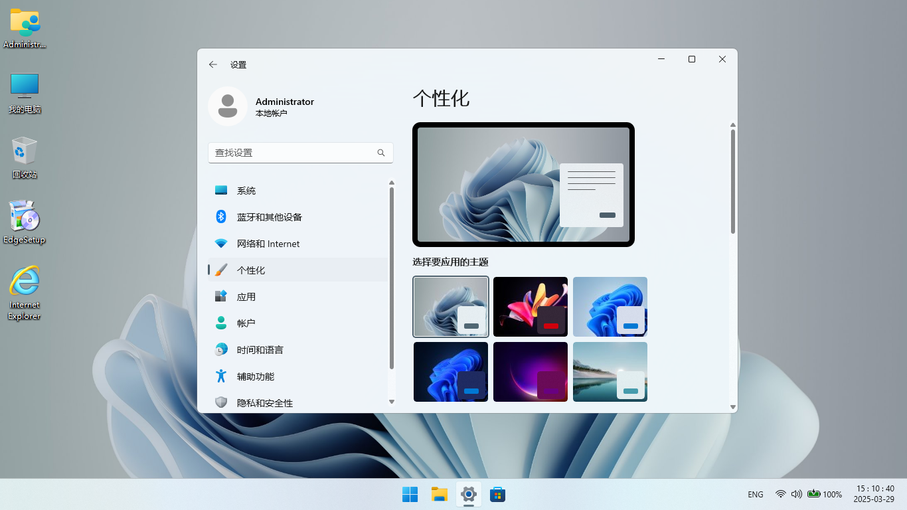Apply the dark blue bloom theme

(451, 372)
